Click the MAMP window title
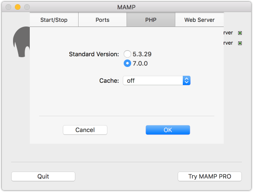The image size is (253, 192). pyautogui.click(x=126, y=7)
